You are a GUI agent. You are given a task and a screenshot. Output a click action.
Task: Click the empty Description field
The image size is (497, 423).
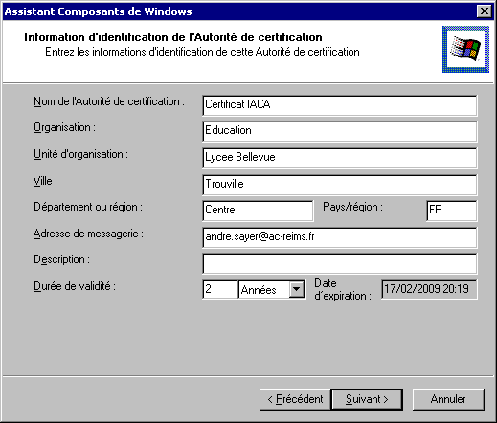pos(340,264)
